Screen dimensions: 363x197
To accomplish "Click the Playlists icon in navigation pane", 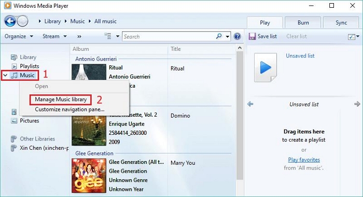I will (14, 66).
